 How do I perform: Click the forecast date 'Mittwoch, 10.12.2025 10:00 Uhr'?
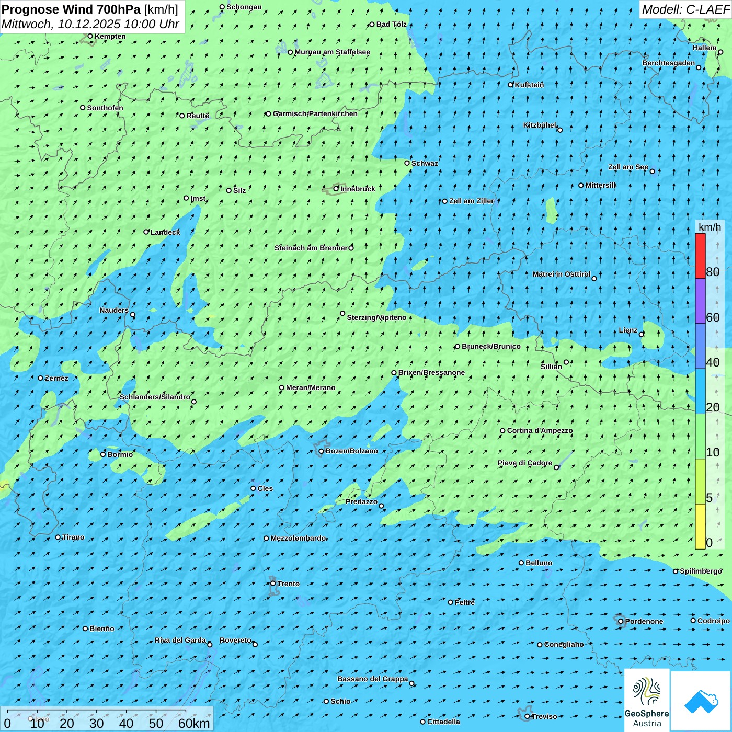[90, 24]
